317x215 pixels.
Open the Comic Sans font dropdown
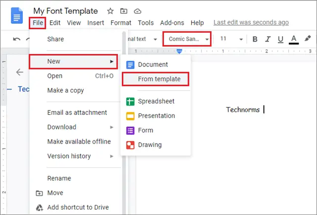(187, 39)
